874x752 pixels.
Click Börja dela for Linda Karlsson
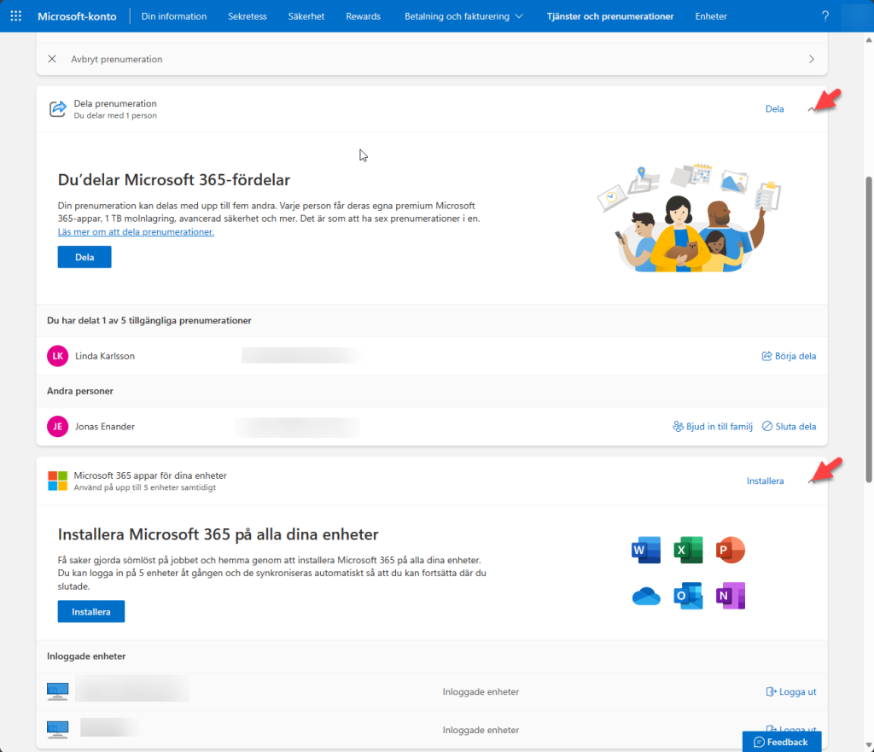789,356
